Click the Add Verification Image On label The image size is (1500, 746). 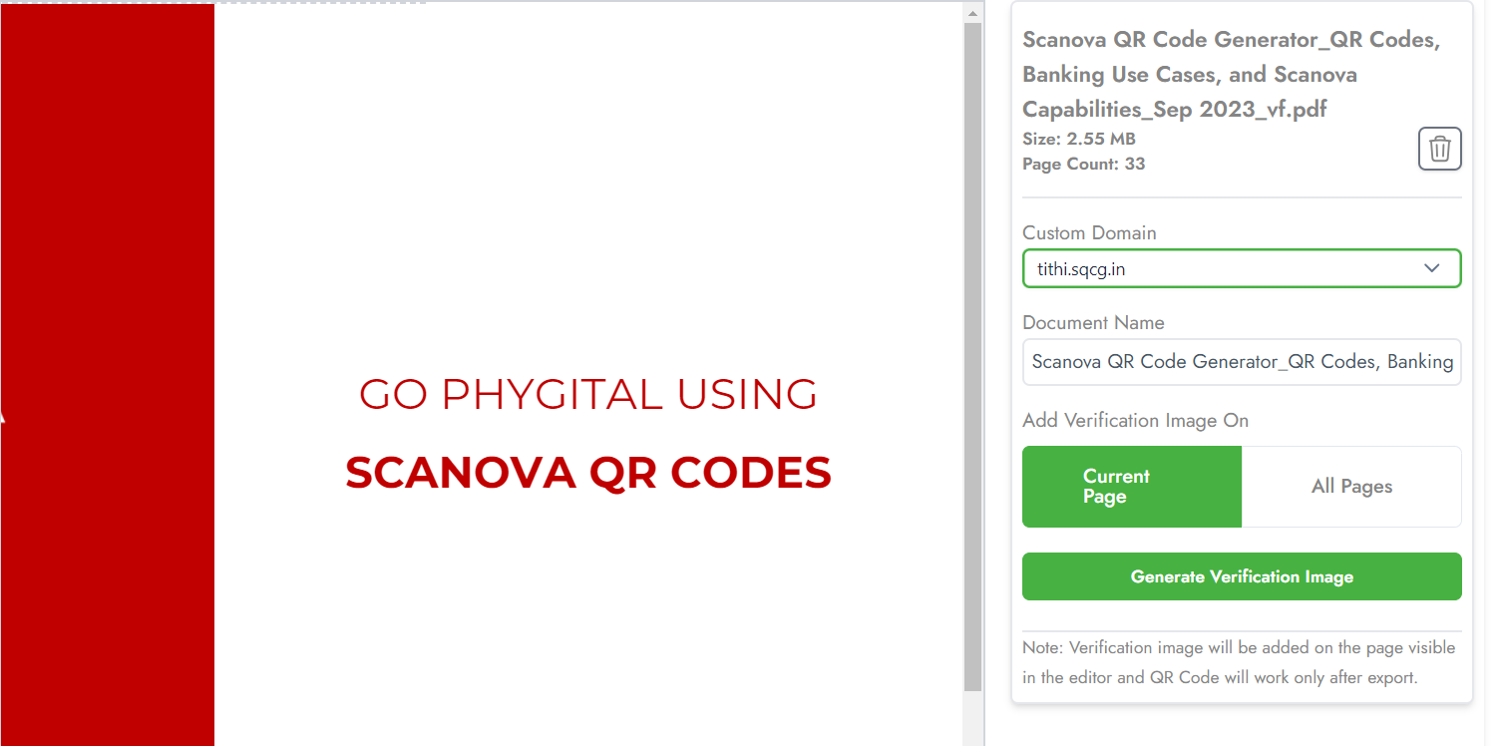click(x=1135, y=421)
